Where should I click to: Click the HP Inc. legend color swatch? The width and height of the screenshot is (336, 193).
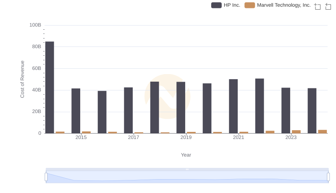(216, 5)
